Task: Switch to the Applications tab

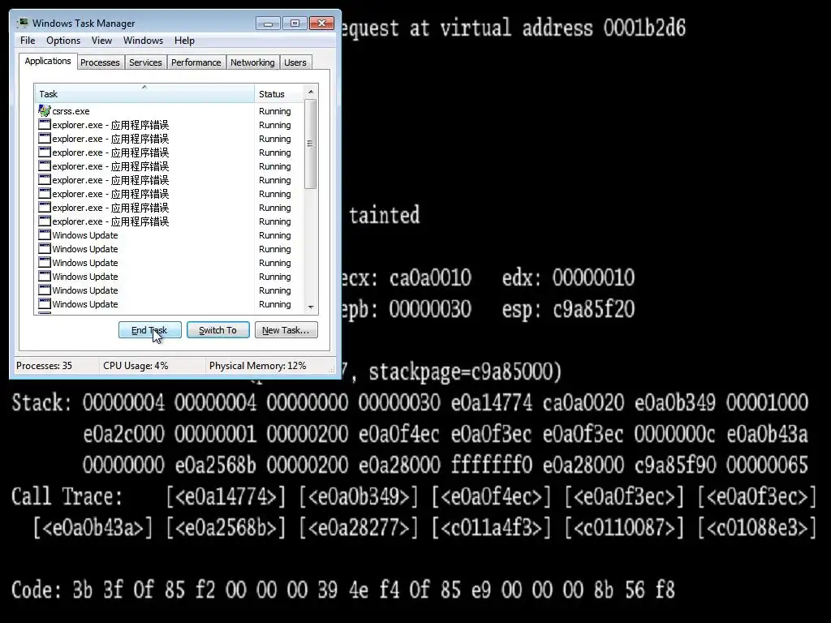Action: pyautogui.click(x=48, y=61)
